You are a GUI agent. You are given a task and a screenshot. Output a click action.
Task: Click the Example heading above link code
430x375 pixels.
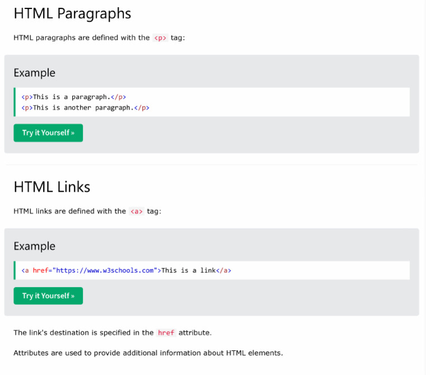(34, 246)
